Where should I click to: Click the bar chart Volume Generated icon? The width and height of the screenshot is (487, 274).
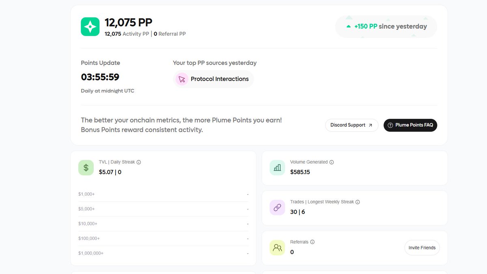click(277, 167)
